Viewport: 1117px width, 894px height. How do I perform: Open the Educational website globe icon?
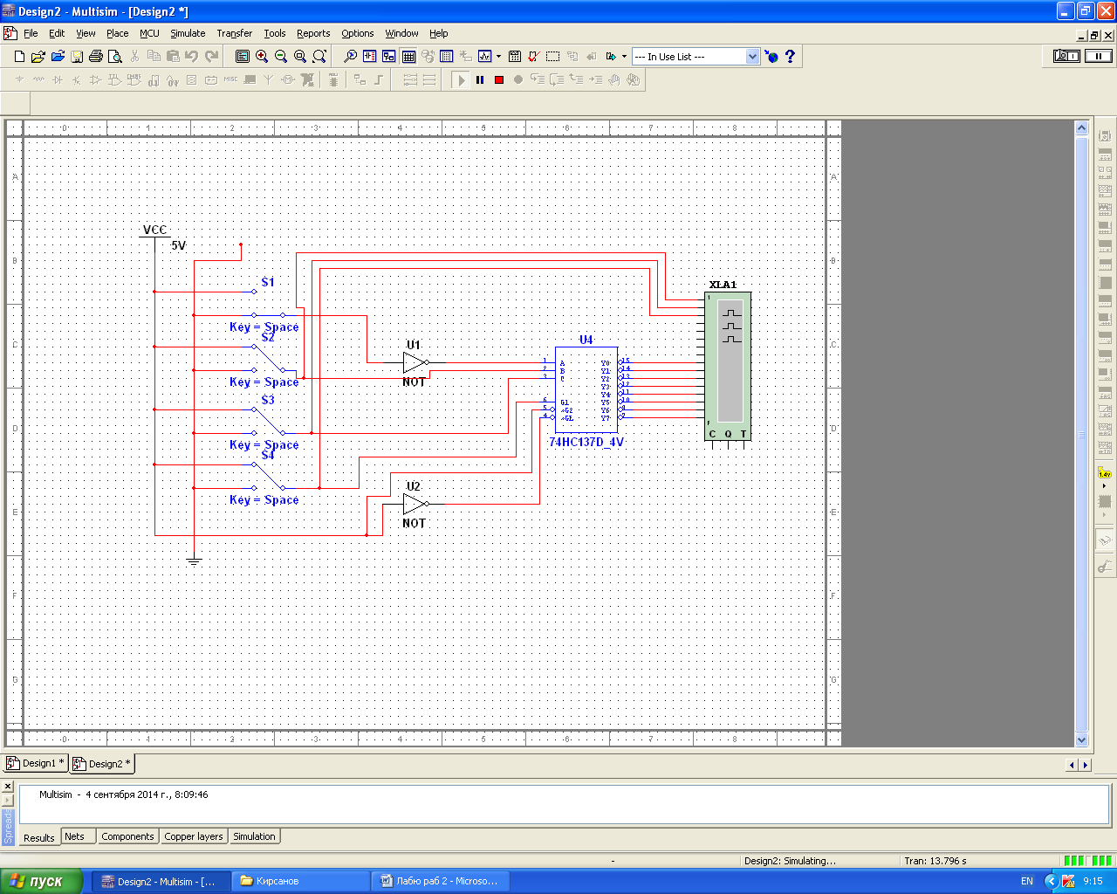[x=771, y=57]
